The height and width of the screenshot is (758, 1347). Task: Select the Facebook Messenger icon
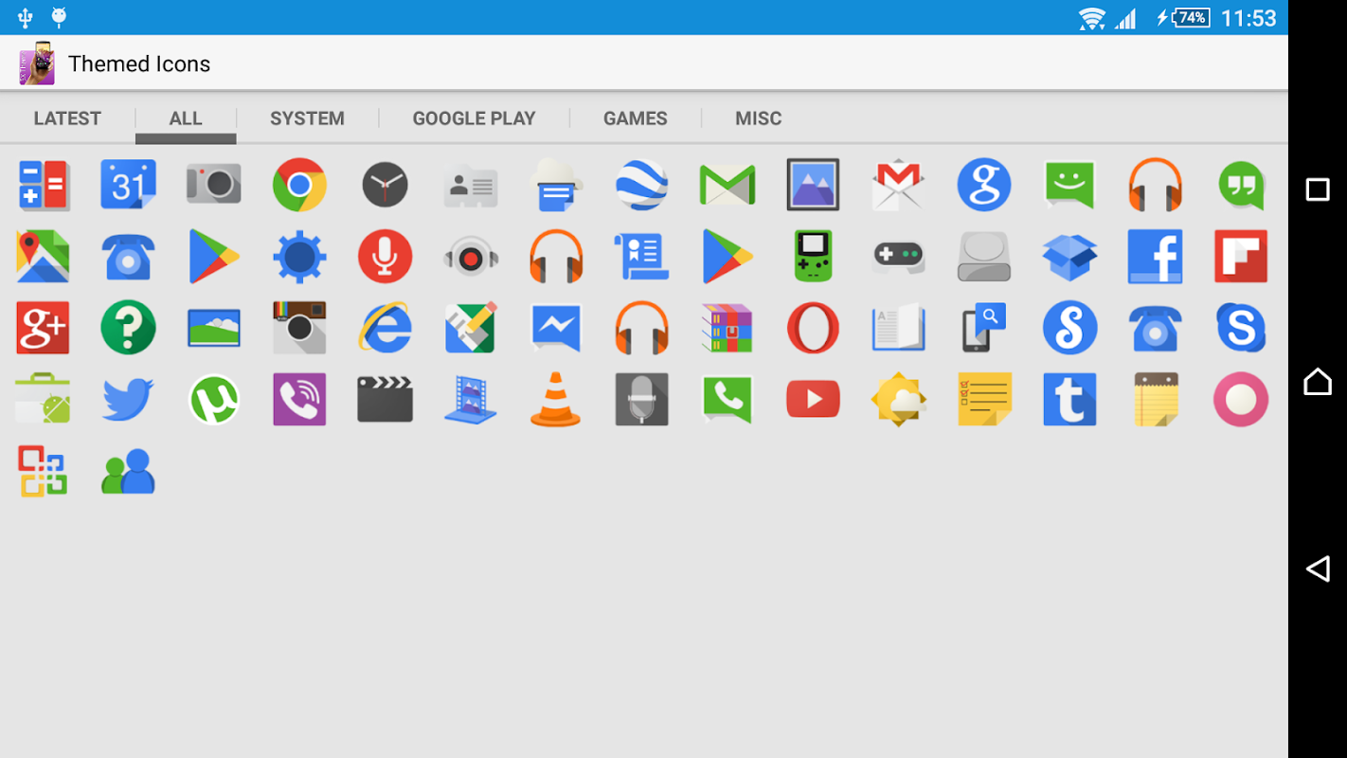pos(556,328)
